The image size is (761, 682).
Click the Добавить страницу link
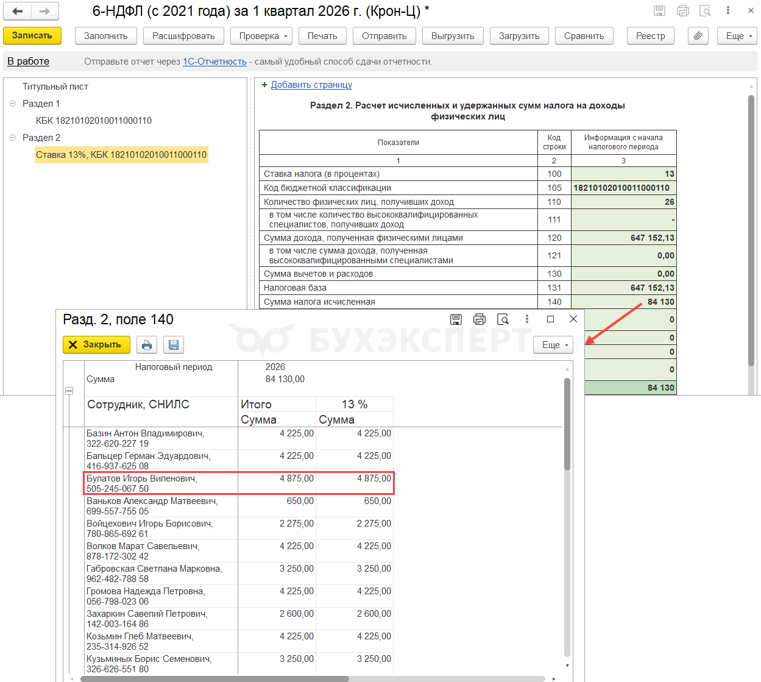[311, 85]
